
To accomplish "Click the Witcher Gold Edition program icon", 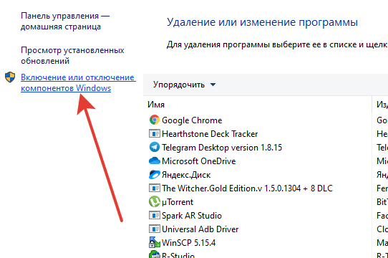I will 155,188.
